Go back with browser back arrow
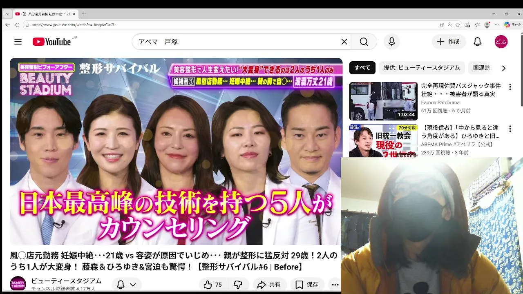The width and height of the screenshot is (523, 294). pyautogui.click(x=7, y=24)
